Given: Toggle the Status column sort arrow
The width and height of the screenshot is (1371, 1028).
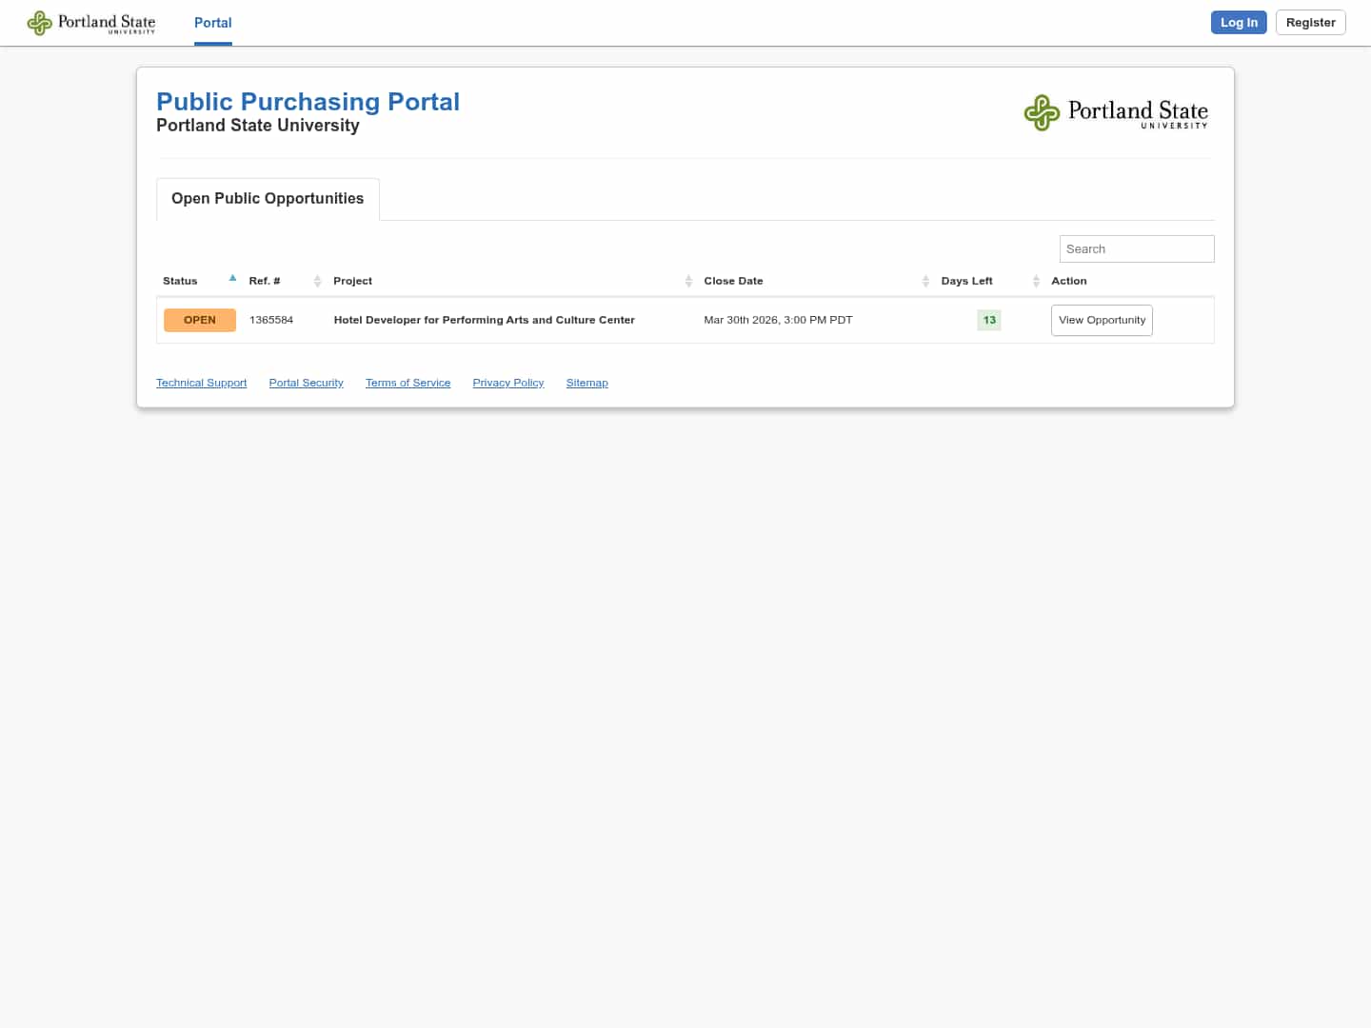Looking at the screenshot, I should (232, 279).
